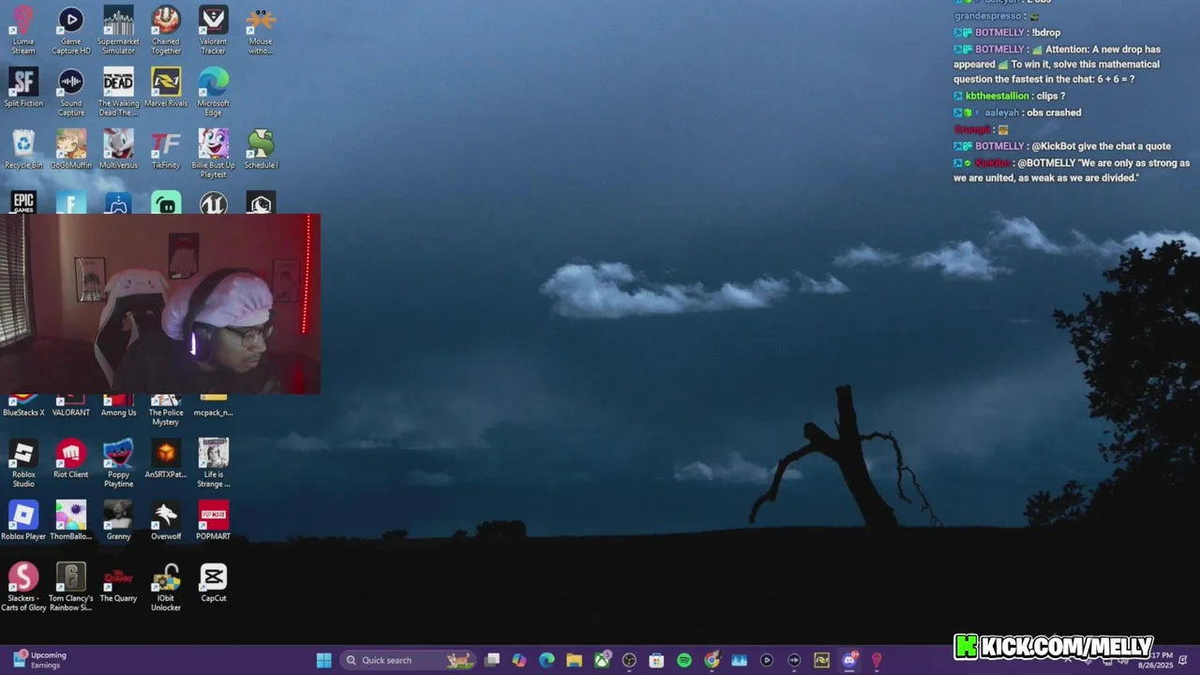This screenshot has height=675, width=1200.
Task: Select the Schedule I desktop icon
Action: (x=261, y=149)
